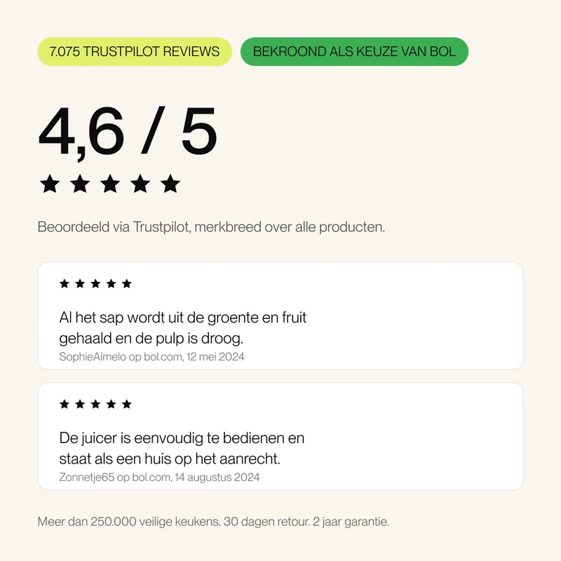Click the second large star under the rating

[x=80, y=184]
